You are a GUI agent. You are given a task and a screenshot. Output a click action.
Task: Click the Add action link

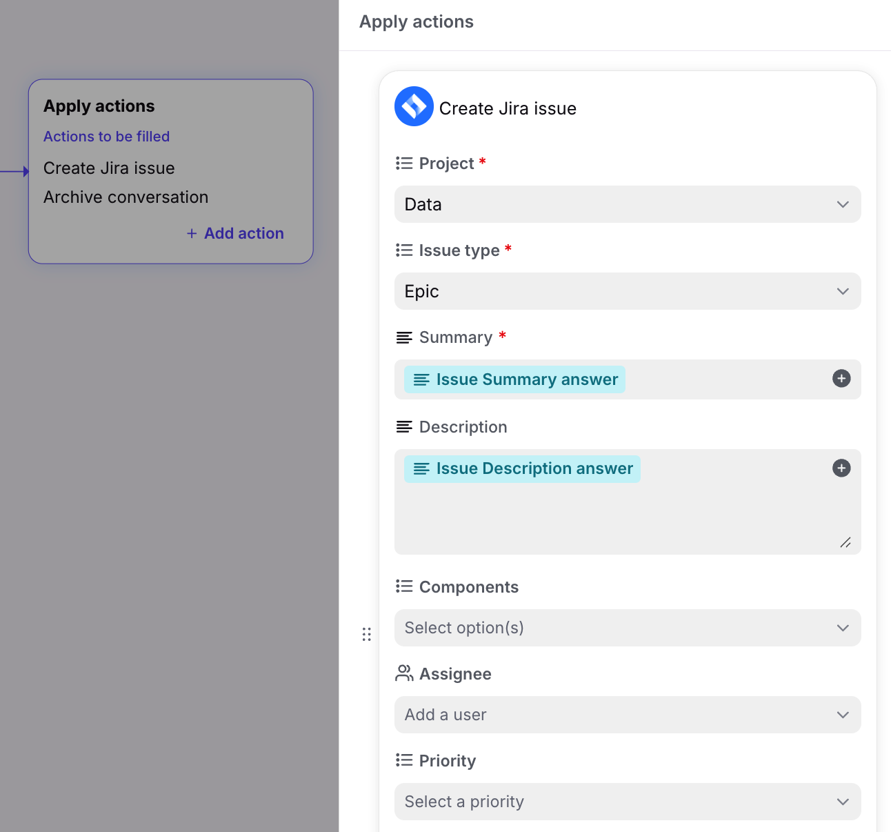(x=235, y=234)
